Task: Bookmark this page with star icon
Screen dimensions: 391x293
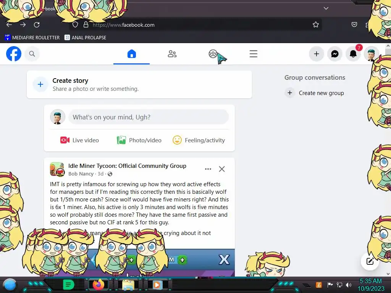Action: point(316,25)
